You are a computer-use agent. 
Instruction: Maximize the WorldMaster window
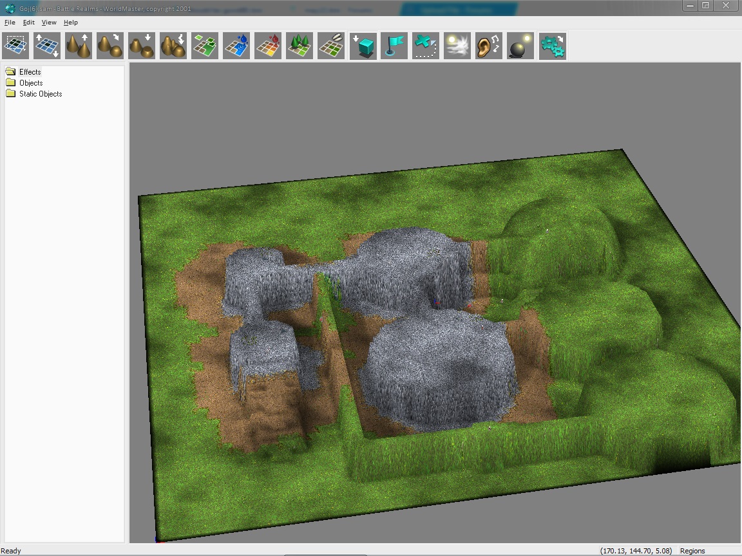pyautogui.click(x=705, y=6)
